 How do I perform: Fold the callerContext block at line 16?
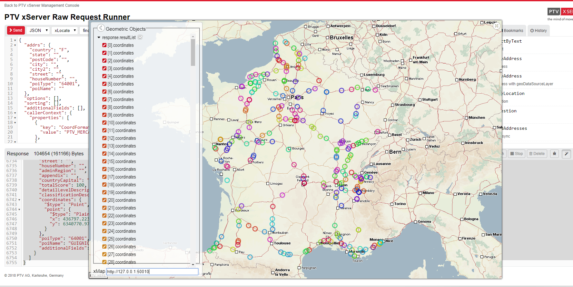(15, 113)
